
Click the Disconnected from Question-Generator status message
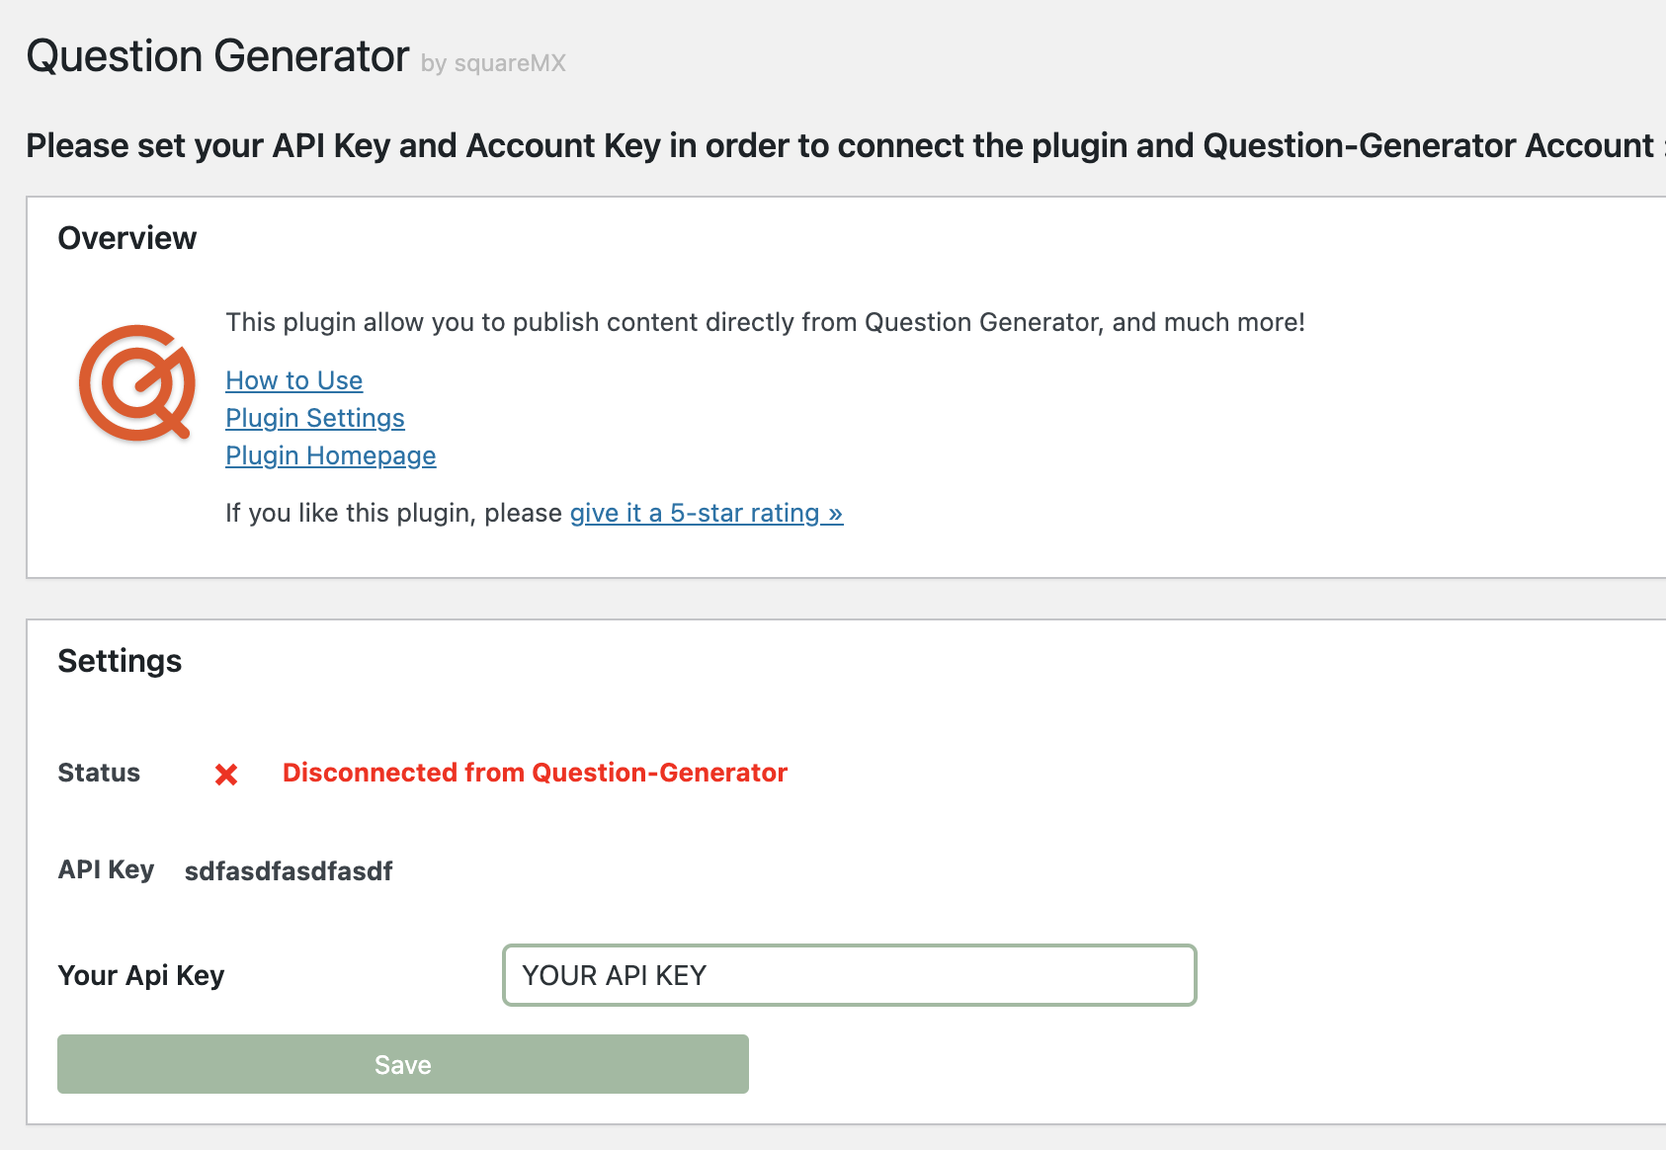click(x=535, y=773)
